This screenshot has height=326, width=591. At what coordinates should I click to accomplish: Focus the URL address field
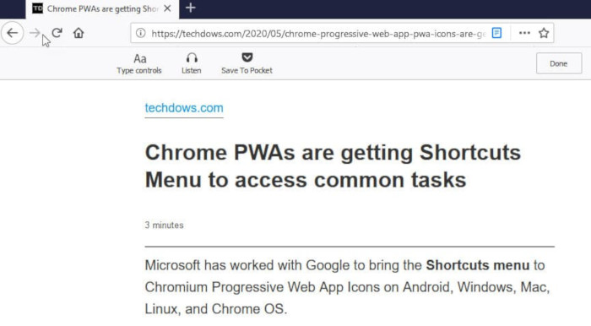(318, 34)
